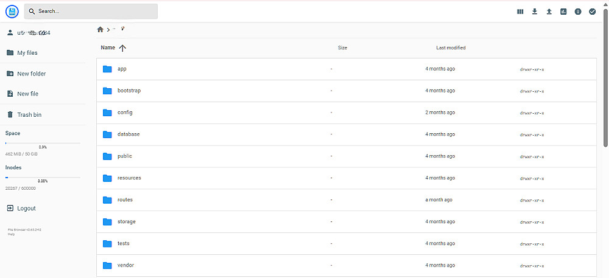
Task: Sort by Last modified column header
Action: (x=451, y=47)
